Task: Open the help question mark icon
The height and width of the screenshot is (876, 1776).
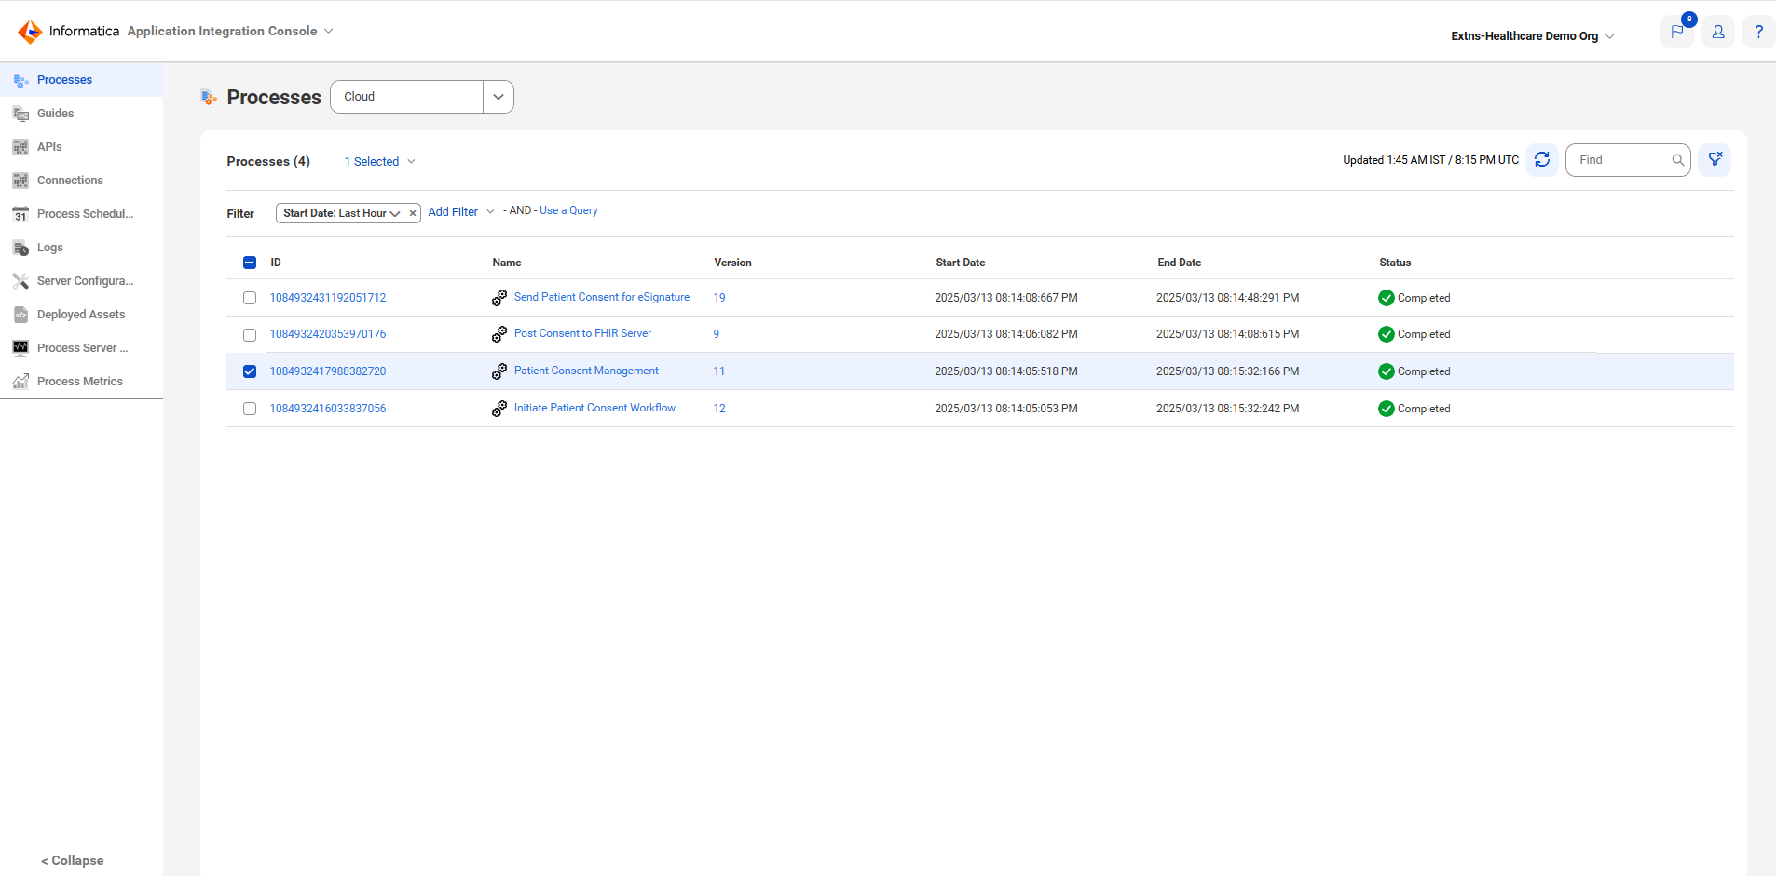Action: (x=1758, y=32)
